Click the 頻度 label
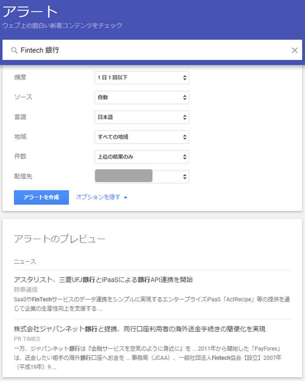The image size is (305, 381). 20,77
